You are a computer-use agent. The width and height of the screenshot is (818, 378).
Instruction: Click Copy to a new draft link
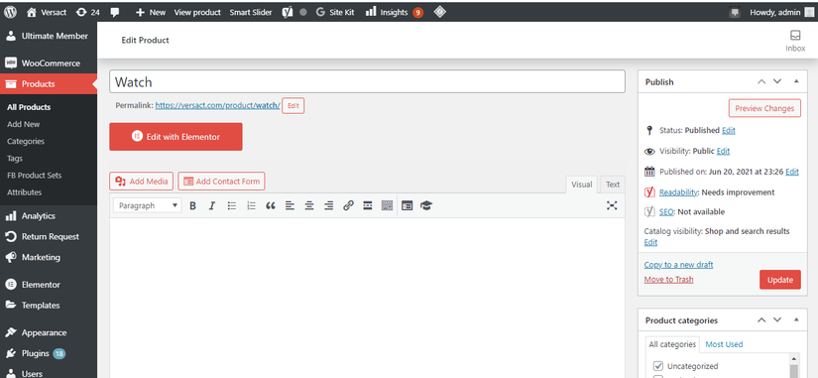pos(678,265)
